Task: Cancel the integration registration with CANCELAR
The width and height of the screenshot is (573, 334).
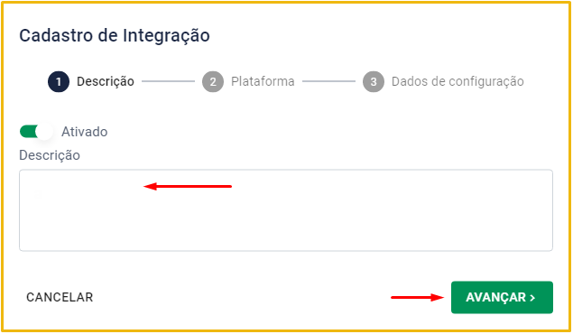Action: (60, 297)
